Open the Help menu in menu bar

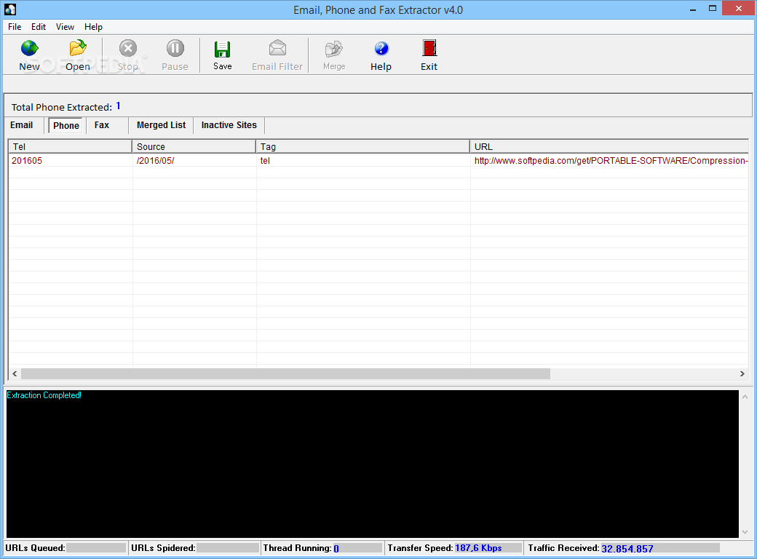coord(93,27)
